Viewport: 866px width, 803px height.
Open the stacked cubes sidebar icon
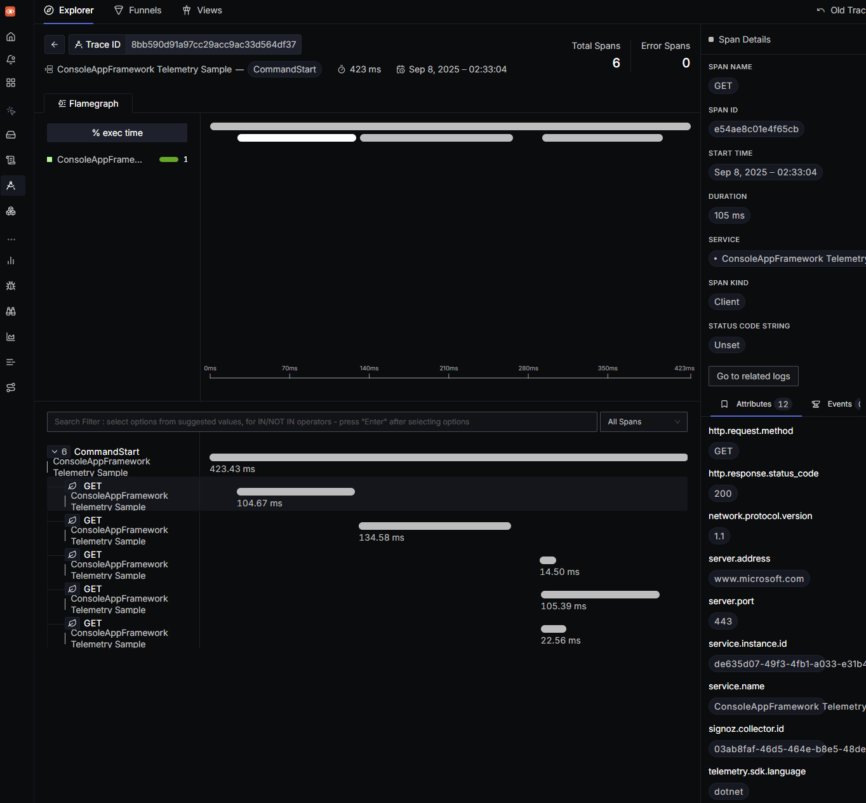coord(11,211)
